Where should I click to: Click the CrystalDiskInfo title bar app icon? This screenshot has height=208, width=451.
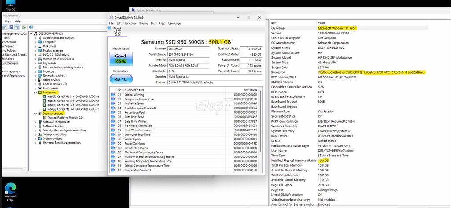pos(111,17)
